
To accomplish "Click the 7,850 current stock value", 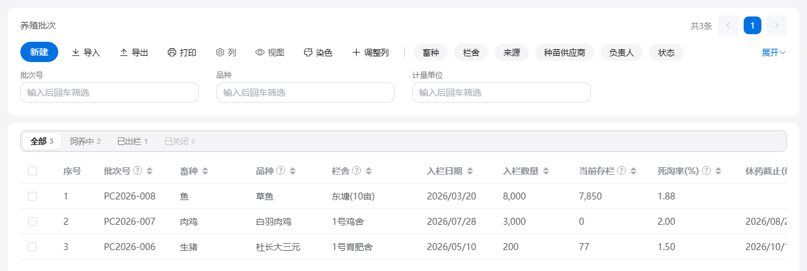I will pyautogui.click(x=590, y=196).
